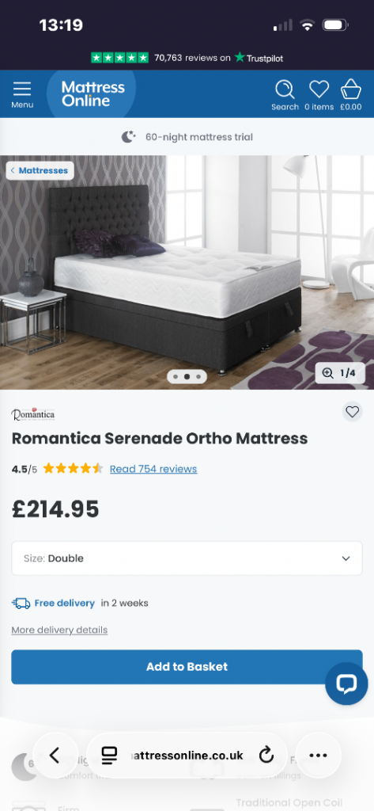Select first image carousel dot
This screenshot has height=811, width=374.
[x=176, y=376]
